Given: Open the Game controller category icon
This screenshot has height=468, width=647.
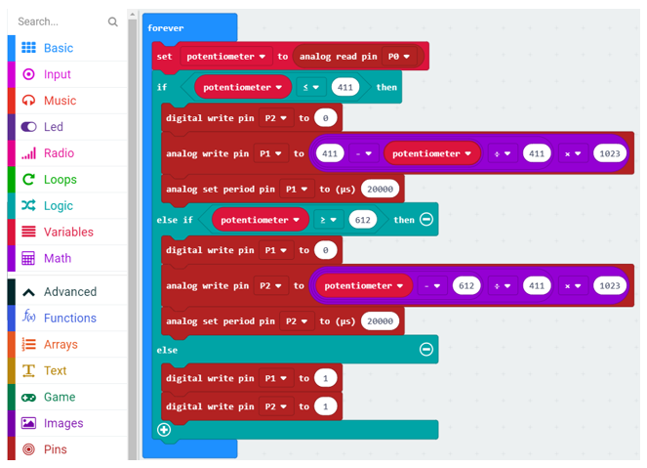Looking at the screenshot, I should [x=28, y=398].
